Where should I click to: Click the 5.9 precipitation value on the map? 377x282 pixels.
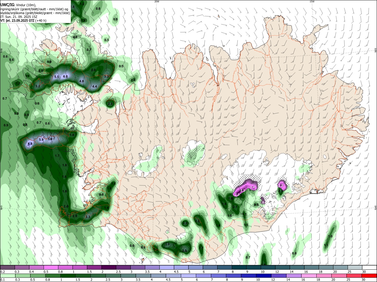click(41, 140)
